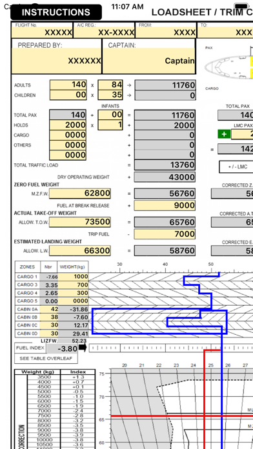This screenshot has height=449, width=253.
Task: Edit the M.Z.F.W. value 62800
Action: click(79, 194)
